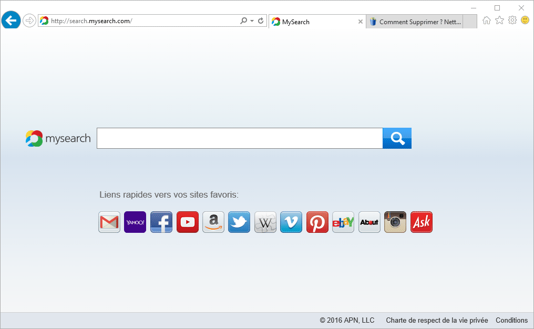This screenshot has width=534, height=329.
Task: Open the YouTube quick link
Action: click(x=187, y=222)
